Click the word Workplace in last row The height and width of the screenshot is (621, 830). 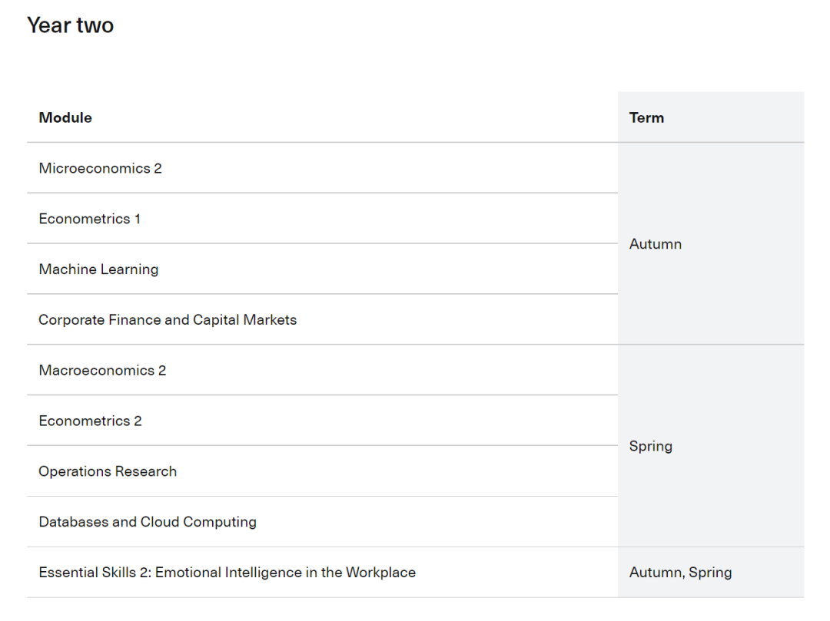[x=380, y=573]
